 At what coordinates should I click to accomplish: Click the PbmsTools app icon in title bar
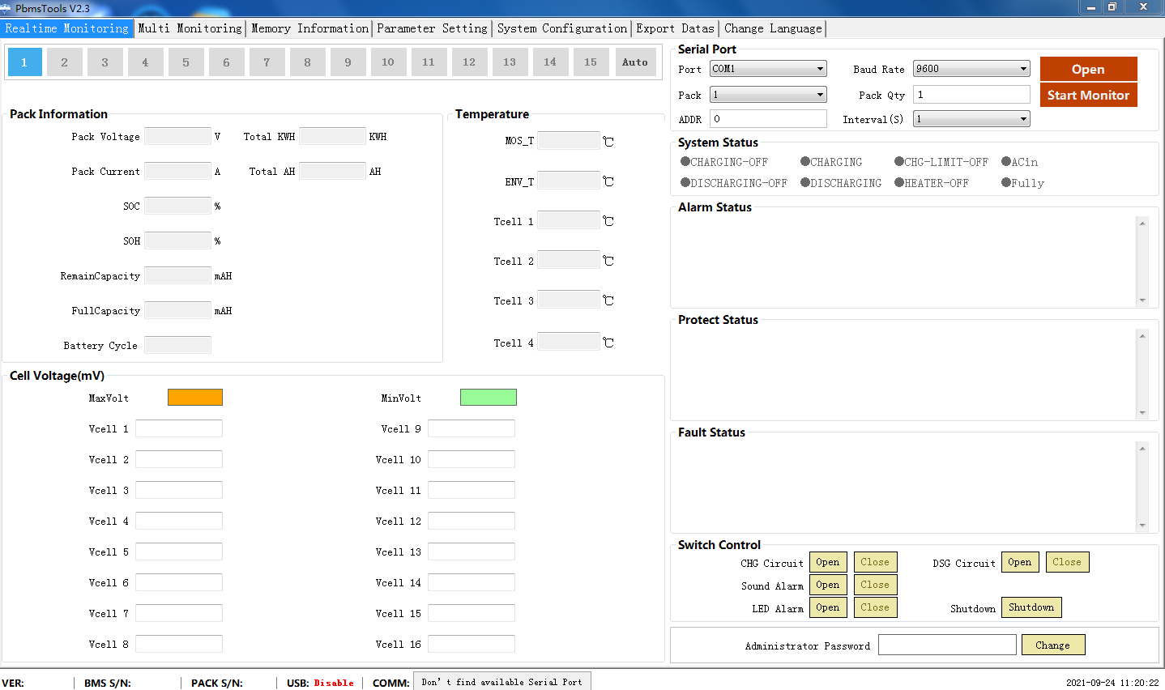tap(6, 8)
